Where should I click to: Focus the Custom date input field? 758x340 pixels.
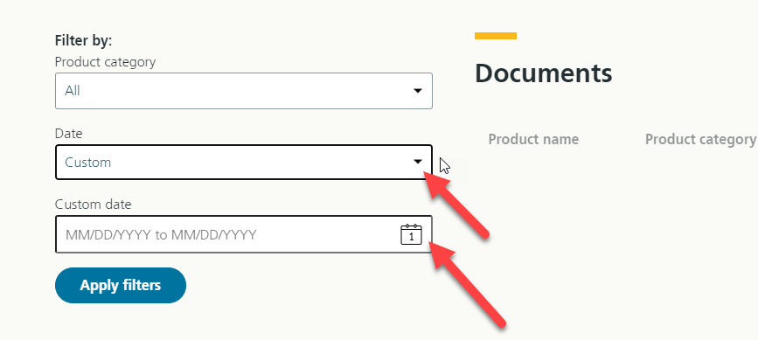pos(244,235)
